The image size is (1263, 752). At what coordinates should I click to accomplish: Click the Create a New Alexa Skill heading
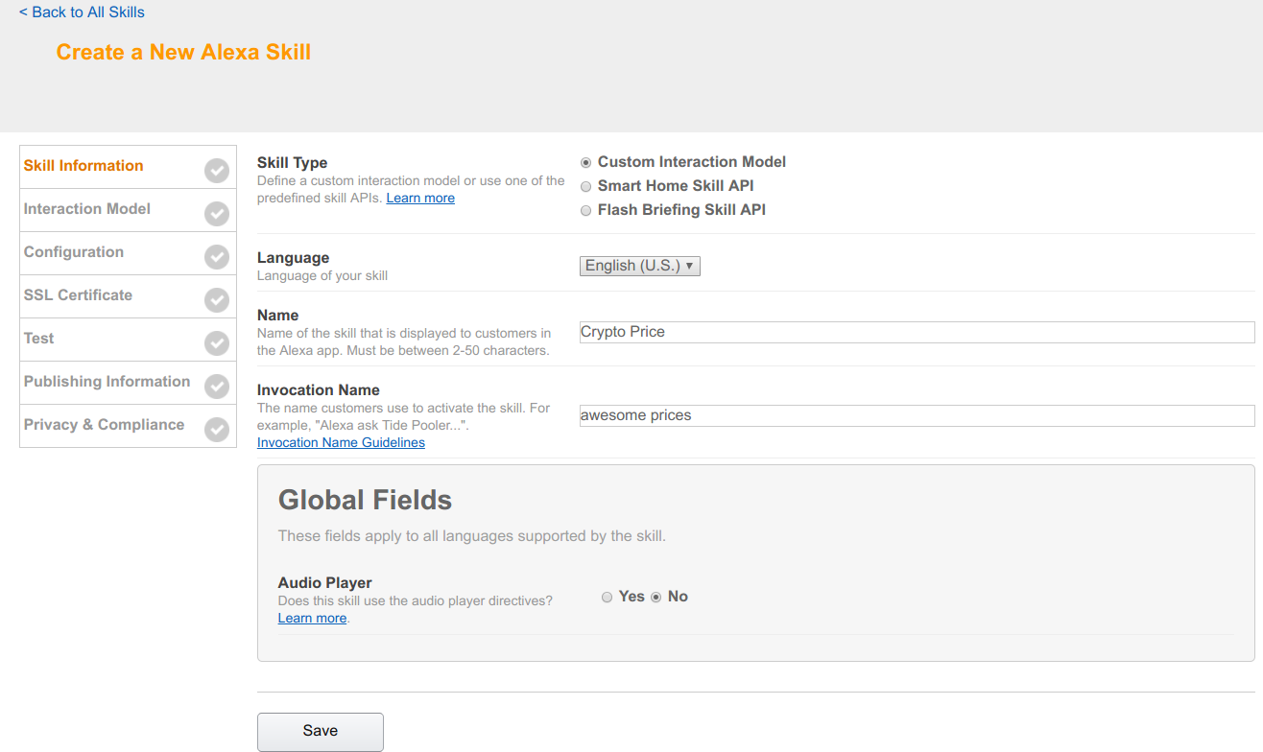[183, 52]
